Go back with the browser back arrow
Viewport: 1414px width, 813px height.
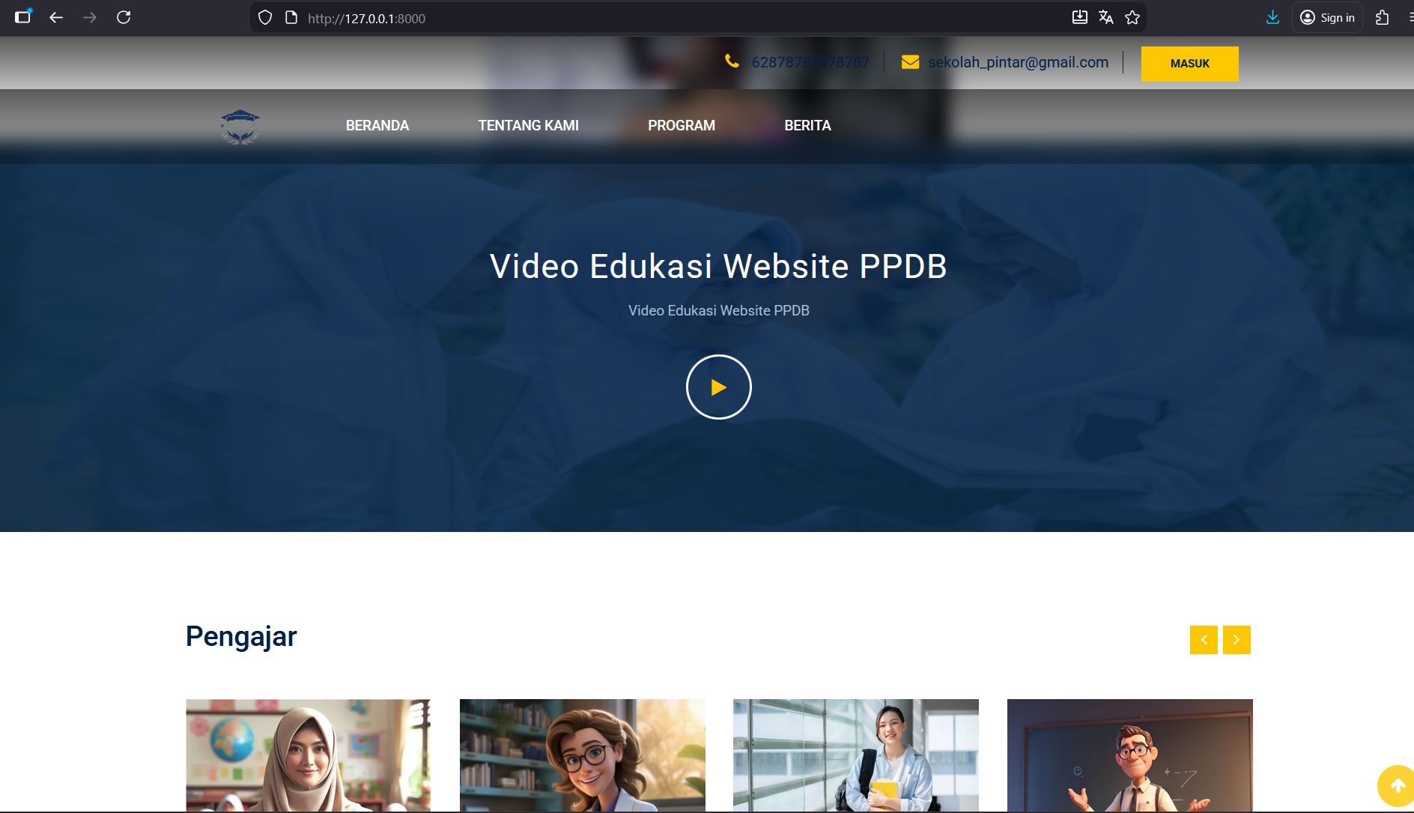56,17
